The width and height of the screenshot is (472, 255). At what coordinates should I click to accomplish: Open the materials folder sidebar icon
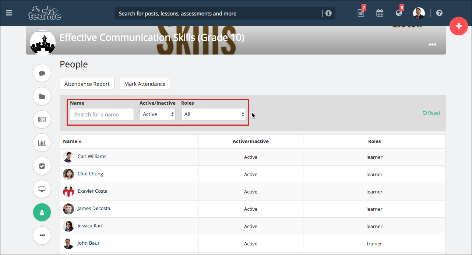pos(42,97)
